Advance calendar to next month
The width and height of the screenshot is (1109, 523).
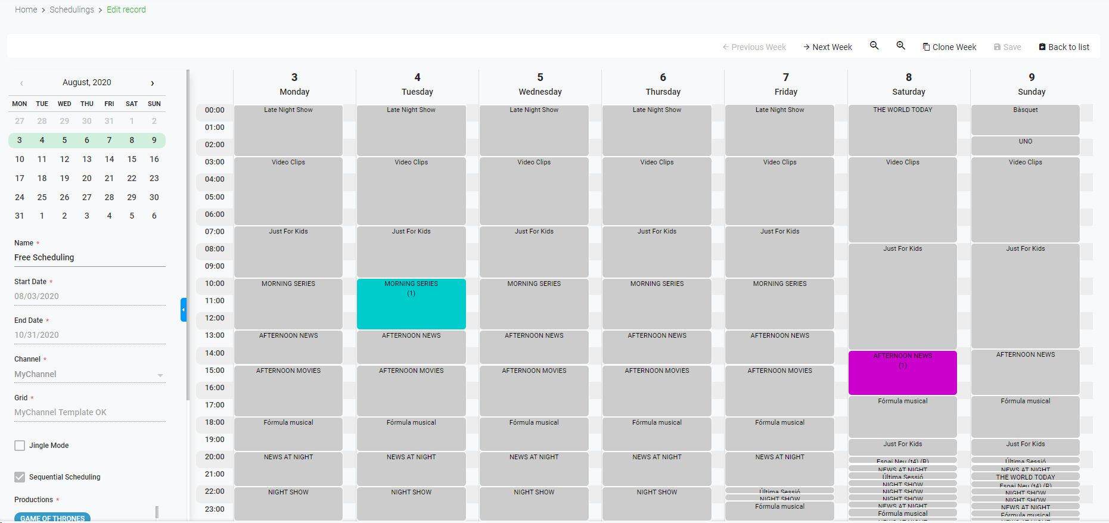pyautogui.click(x=153, y=83)
